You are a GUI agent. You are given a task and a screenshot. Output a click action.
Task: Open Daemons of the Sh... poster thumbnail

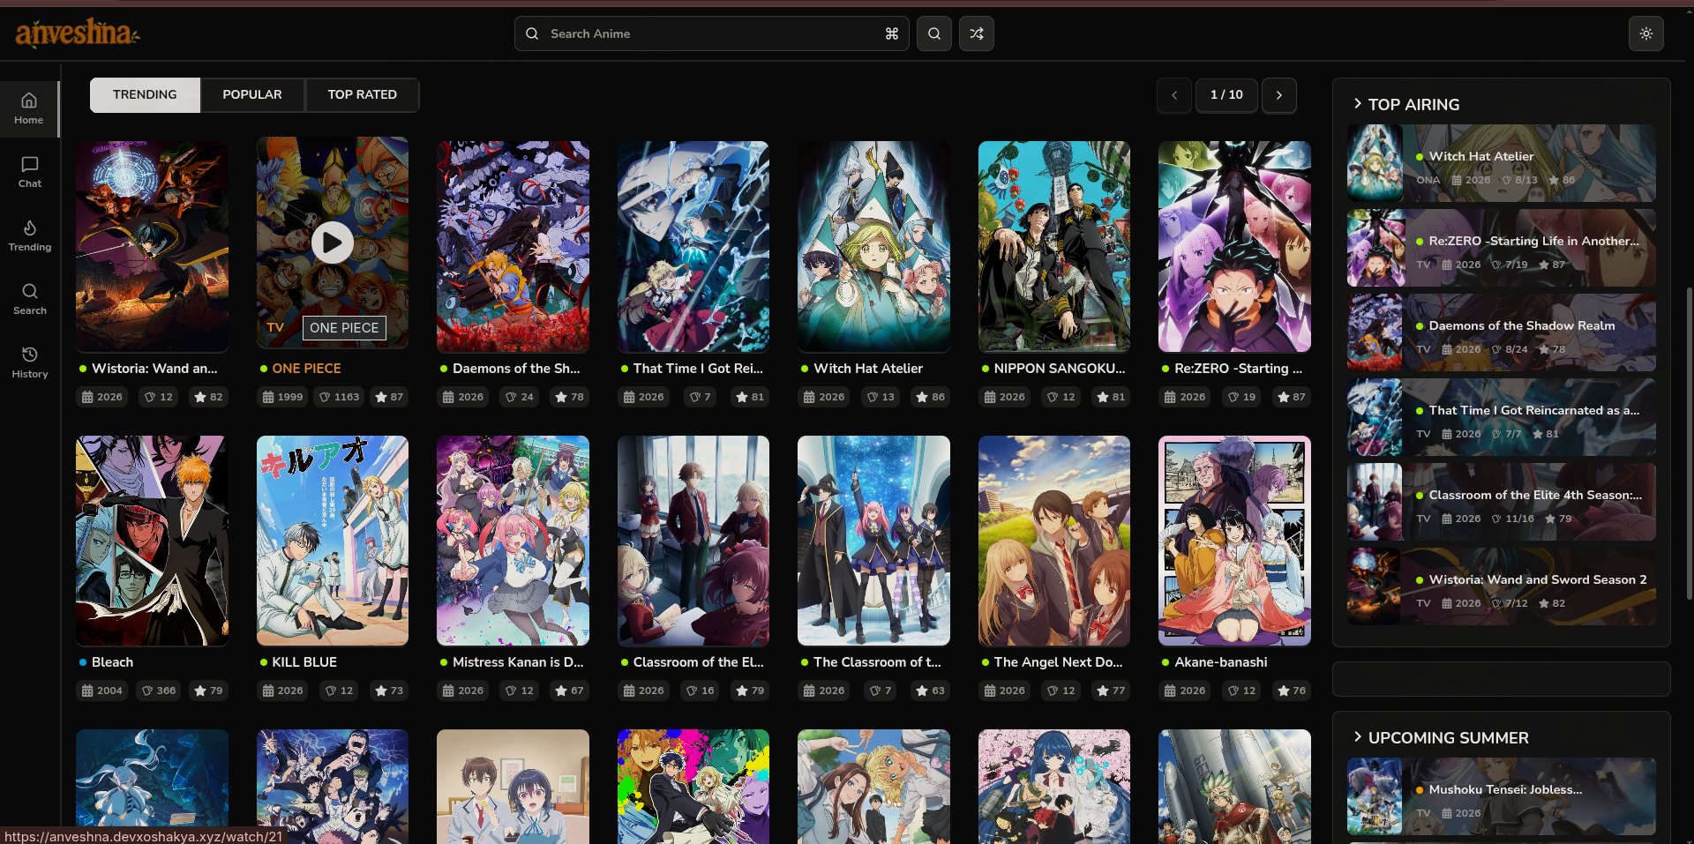coord(513,246)
